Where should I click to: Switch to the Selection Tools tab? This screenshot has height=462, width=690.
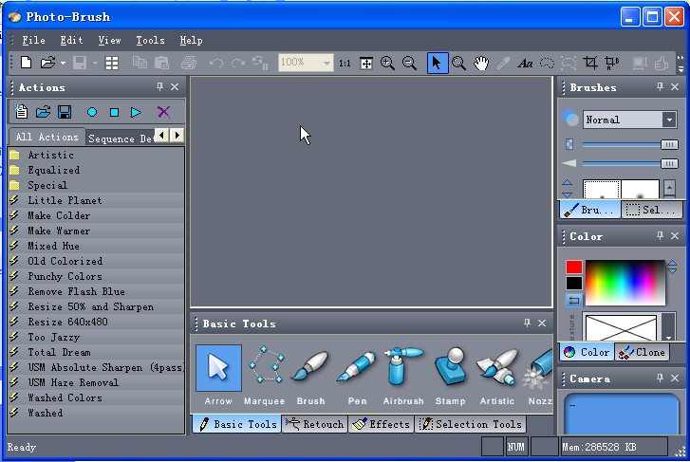(x=471, y=424)
